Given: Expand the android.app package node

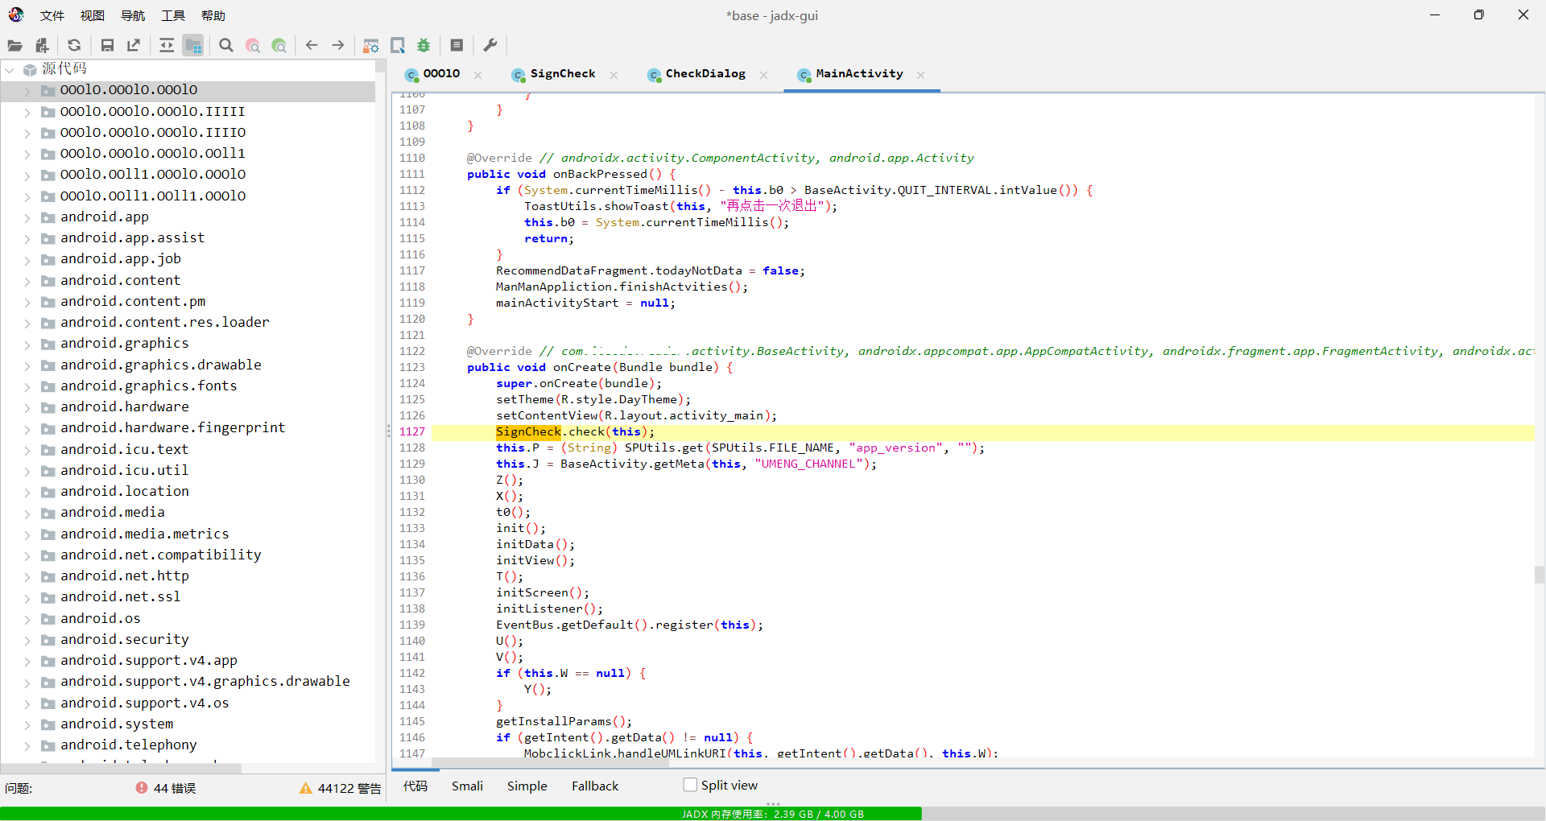Looking at the screenshot, I should click(27, 217).
